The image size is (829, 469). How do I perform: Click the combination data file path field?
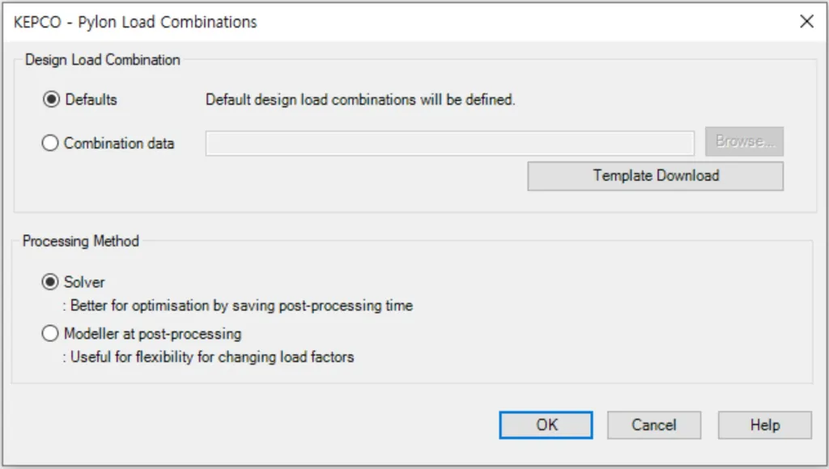(449, 143)
